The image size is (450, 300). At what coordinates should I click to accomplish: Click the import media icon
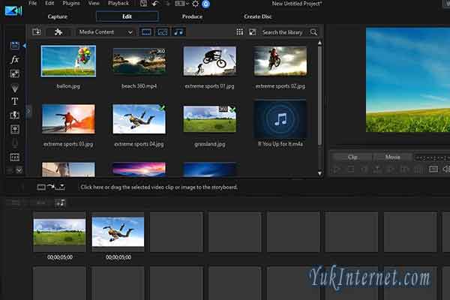[x=36, y=32]
